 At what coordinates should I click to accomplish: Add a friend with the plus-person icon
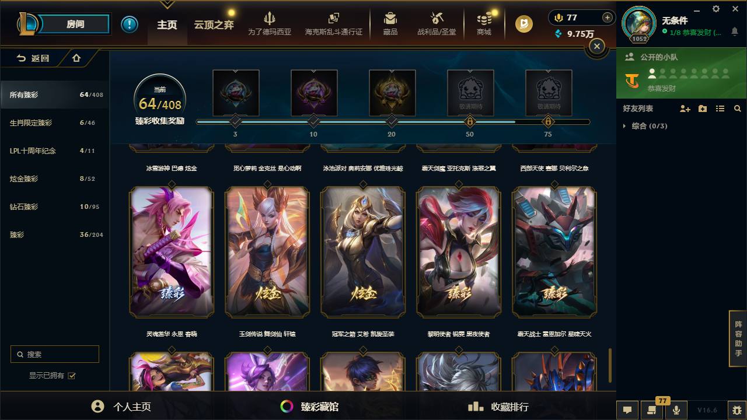685,108
